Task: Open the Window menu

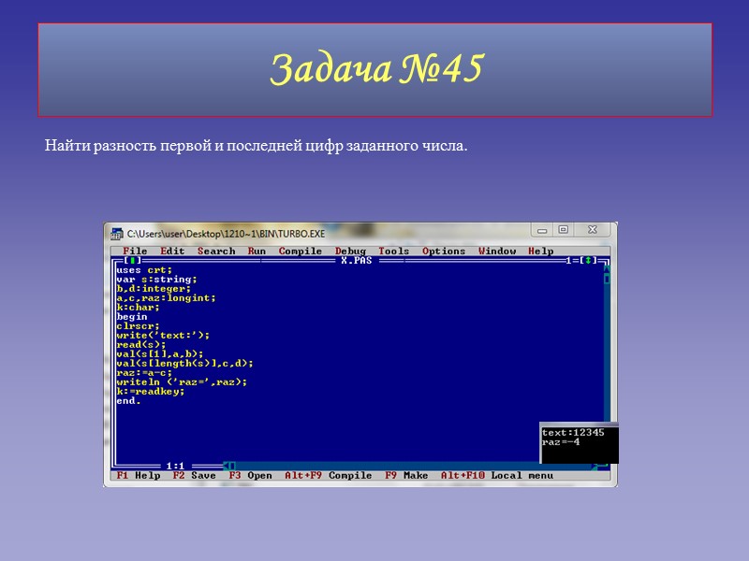Action: coord(499,251)
